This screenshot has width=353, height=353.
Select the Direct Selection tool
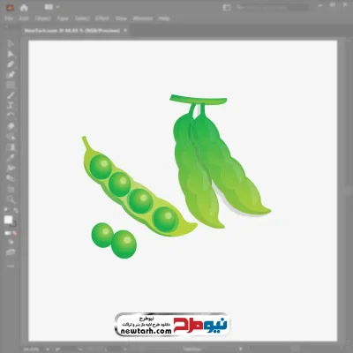(x=11, y=54)
